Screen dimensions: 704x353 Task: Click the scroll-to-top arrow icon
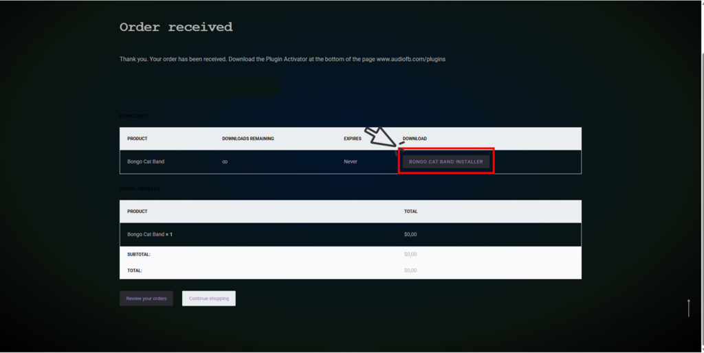tap(688, 308)
